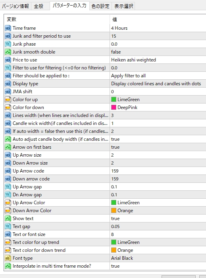Viewport: 206px width, 278px height.
Task: Click the icon beside Auto adjust candle body width
Action: (8, 139)
